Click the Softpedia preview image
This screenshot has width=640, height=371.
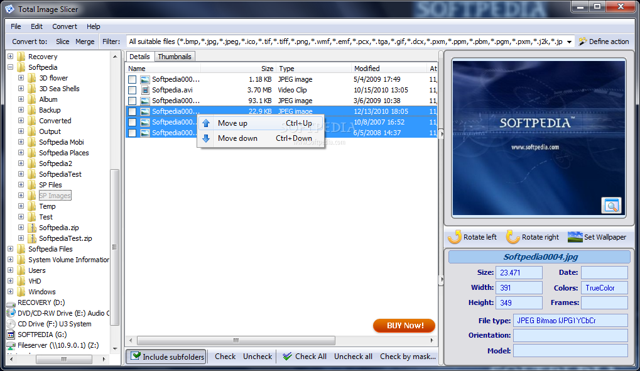pyautogui.click(x=539, y=138)
